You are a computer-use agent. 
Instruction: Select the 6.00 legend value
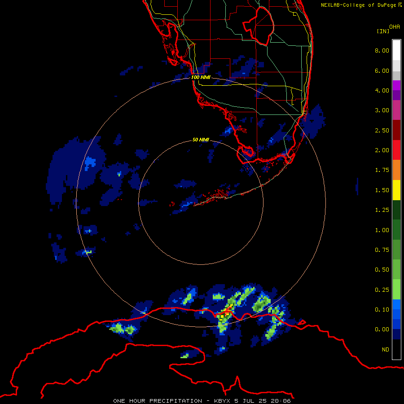click(382, 70)
